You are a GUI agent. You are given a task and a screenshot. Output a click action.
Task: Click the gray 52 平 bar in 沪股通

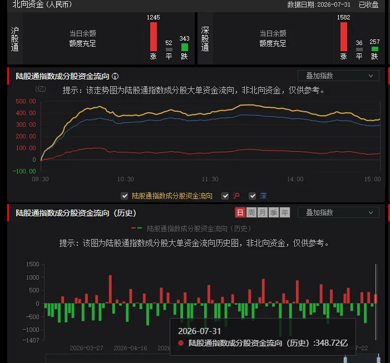[x=169, y=49]
